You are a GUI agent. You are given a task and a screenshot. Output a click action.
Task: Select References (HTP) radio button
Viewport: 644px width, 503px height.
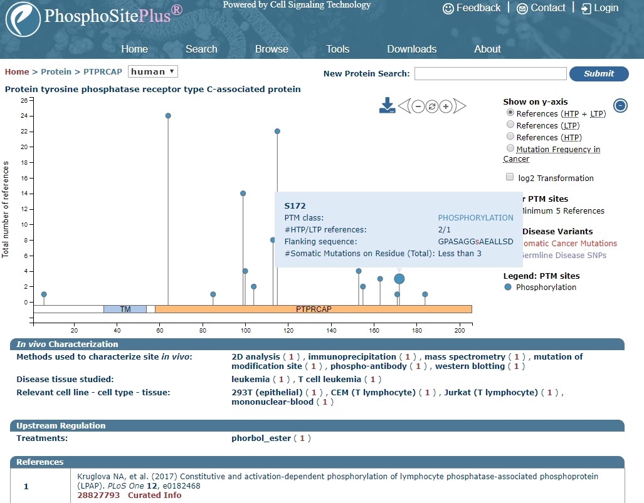pyautogui.click(x=510, y=137)
